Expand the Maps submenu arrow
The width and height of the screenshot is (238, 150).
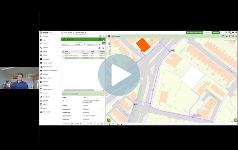(59, 40)
